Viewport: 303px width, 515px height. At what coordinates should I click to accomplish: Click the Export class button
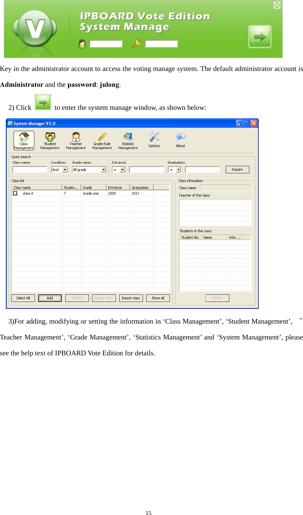(x=104, y=298)
